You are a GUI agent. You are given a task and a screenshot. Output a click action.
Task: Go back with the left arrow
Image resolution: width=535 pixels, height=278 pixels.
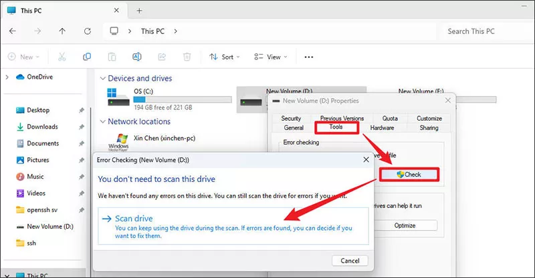[13, 31]
